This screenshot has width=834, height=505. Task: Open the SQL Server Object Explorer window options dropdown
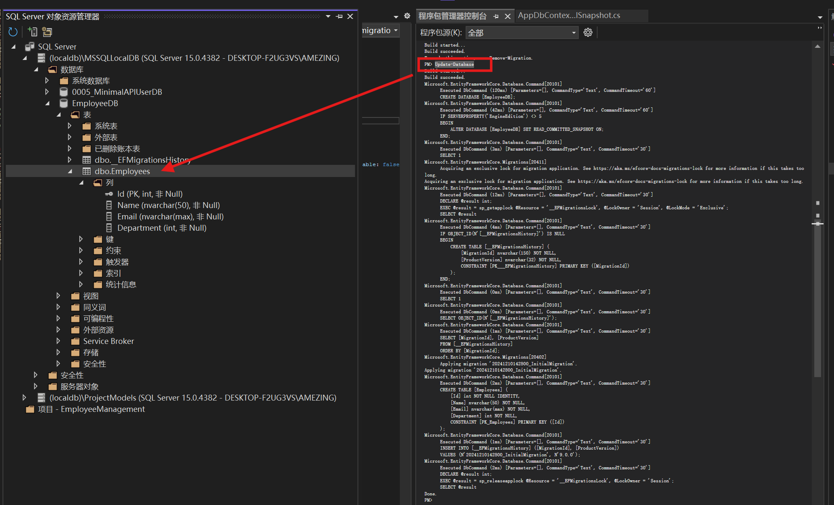328,16
